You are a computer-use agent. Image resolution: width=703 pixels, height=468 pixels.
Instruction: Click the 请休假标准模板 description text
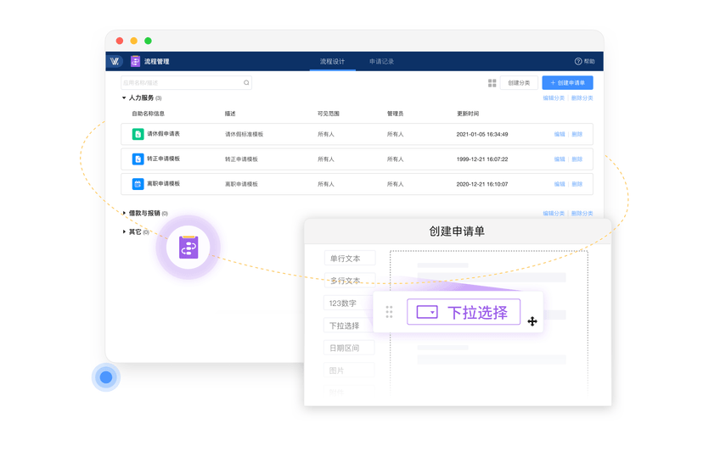pos(245,134)
